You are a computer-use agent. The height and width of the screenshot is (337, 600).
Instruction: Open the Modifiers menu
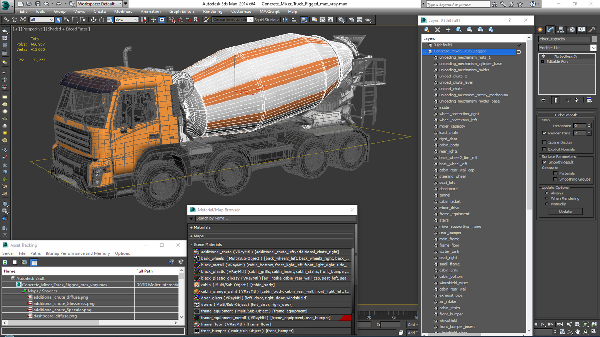point(123,12)
